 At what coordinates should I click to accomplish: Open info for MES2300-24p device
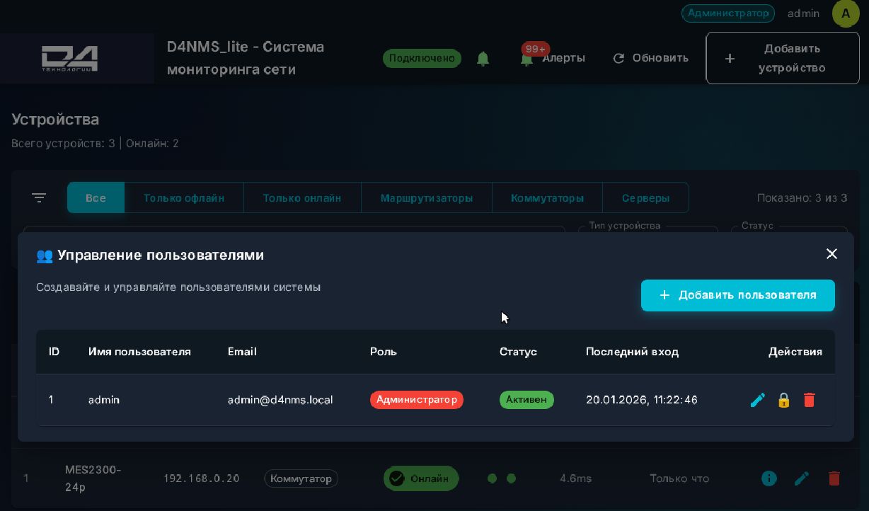[769, 478]
